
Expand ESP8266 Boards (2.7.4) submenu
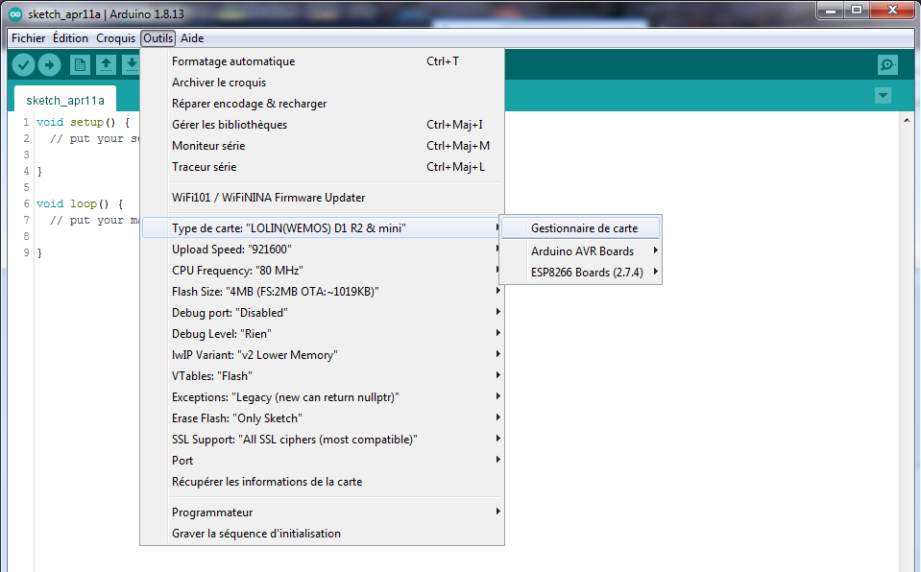[581, 272]
